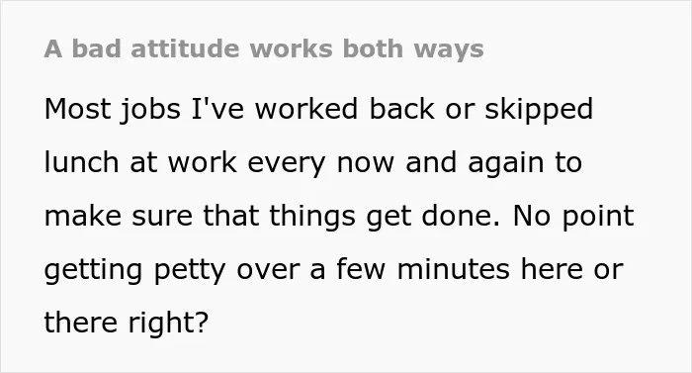Screen dimensions: 692x373
Task: Click the word 'jobs' in first line
Action: (x=150, y=111)
